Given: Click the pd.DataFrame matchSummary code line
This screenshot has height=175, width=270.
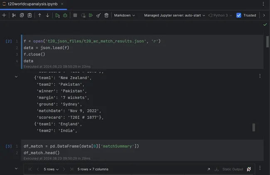Looking at the screenshot, I should point(81,146).
